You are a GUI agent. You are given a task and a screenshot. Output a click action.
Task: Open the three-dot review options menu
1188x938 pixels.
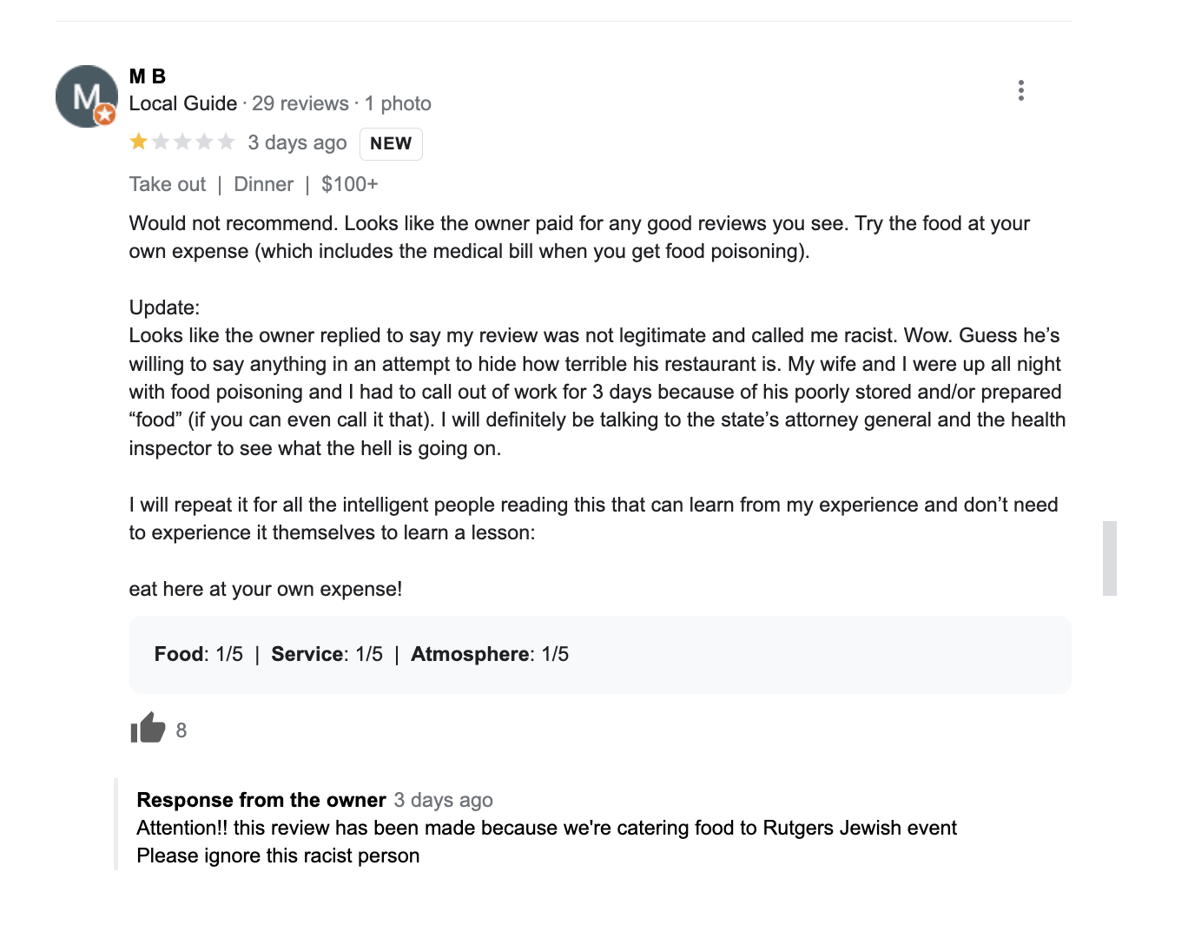pos(1021,90)
